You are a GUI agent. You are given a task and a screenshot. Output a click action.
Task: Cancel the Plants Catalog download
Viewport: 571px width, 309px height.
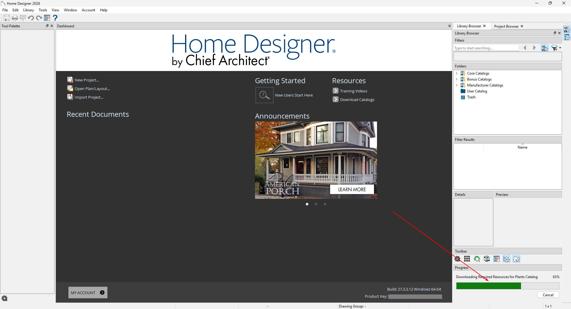click(x=548, y=295)
